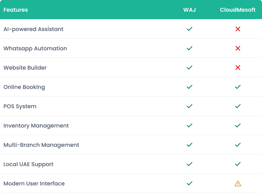Select the WAJ column header

coord(190,10)
